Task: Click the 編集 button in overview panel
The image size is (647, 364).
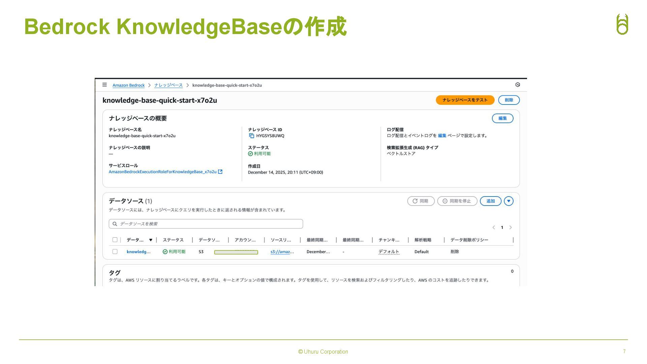Action: [x=502, y=118]
